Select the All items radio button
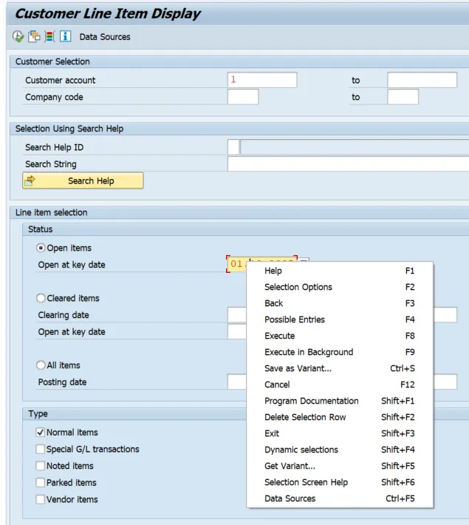 click(42, 365)
